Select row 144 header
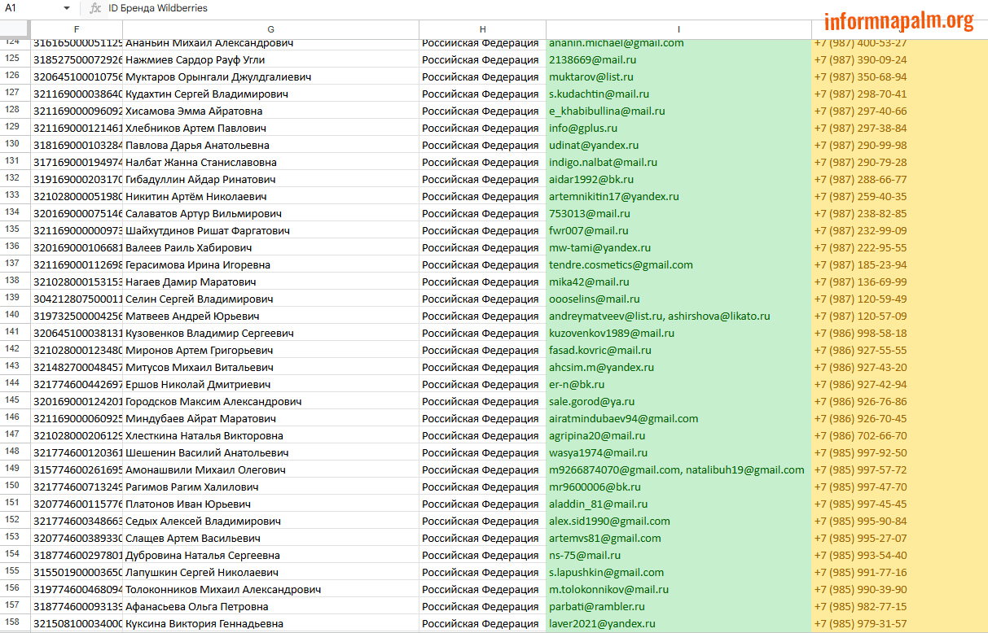Viewport: 988px width, 633px height. coord(15,384)
